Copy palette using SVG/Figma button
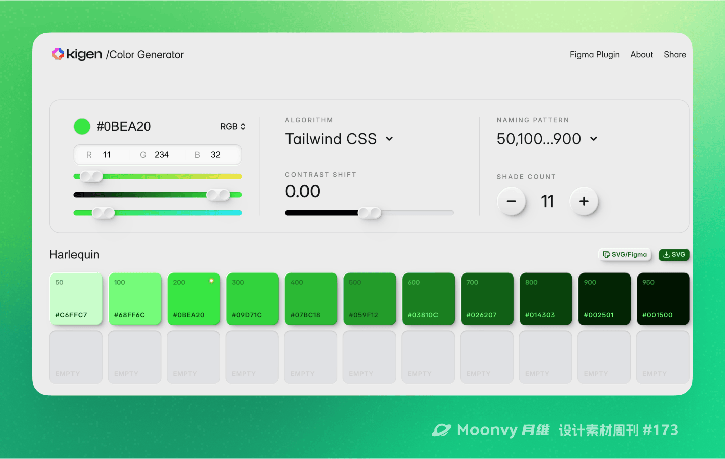Image resolution: width=725 pixels, height=459 pixels. pos(625,255)
